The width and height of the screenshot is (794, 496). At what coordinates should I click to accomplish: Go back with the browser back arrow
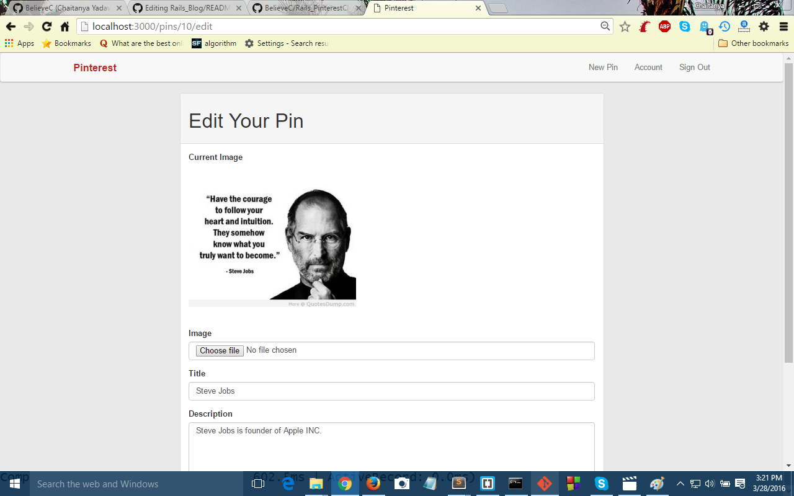[x=11, y=27]
